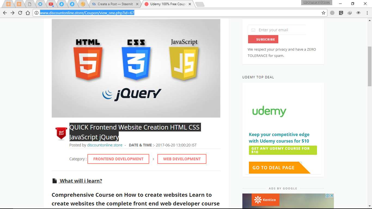The image size is (372, 209).
Task: Click the address bar URL
Action: coord(87,13)
